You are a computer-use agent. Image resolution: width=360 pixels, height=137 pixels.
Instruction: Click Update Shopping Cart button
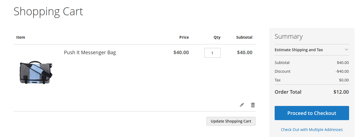pos(231,121)
